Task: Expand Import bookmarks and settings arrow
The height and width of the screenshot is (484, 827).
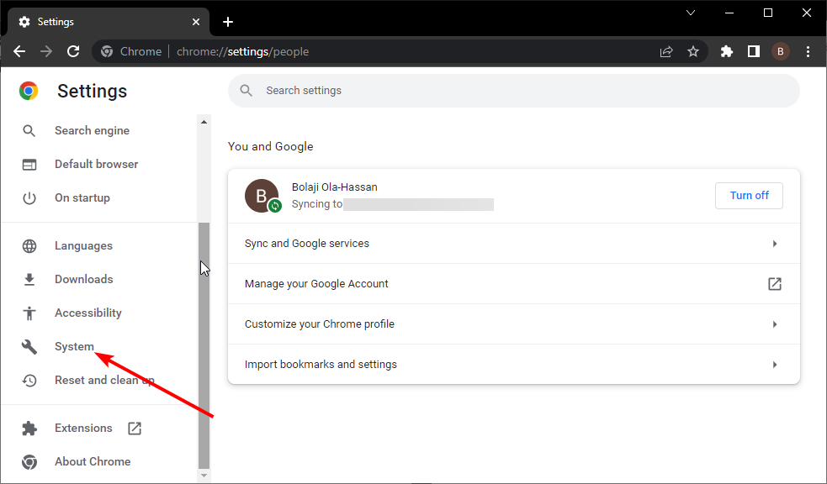Action: coord(774,365)
